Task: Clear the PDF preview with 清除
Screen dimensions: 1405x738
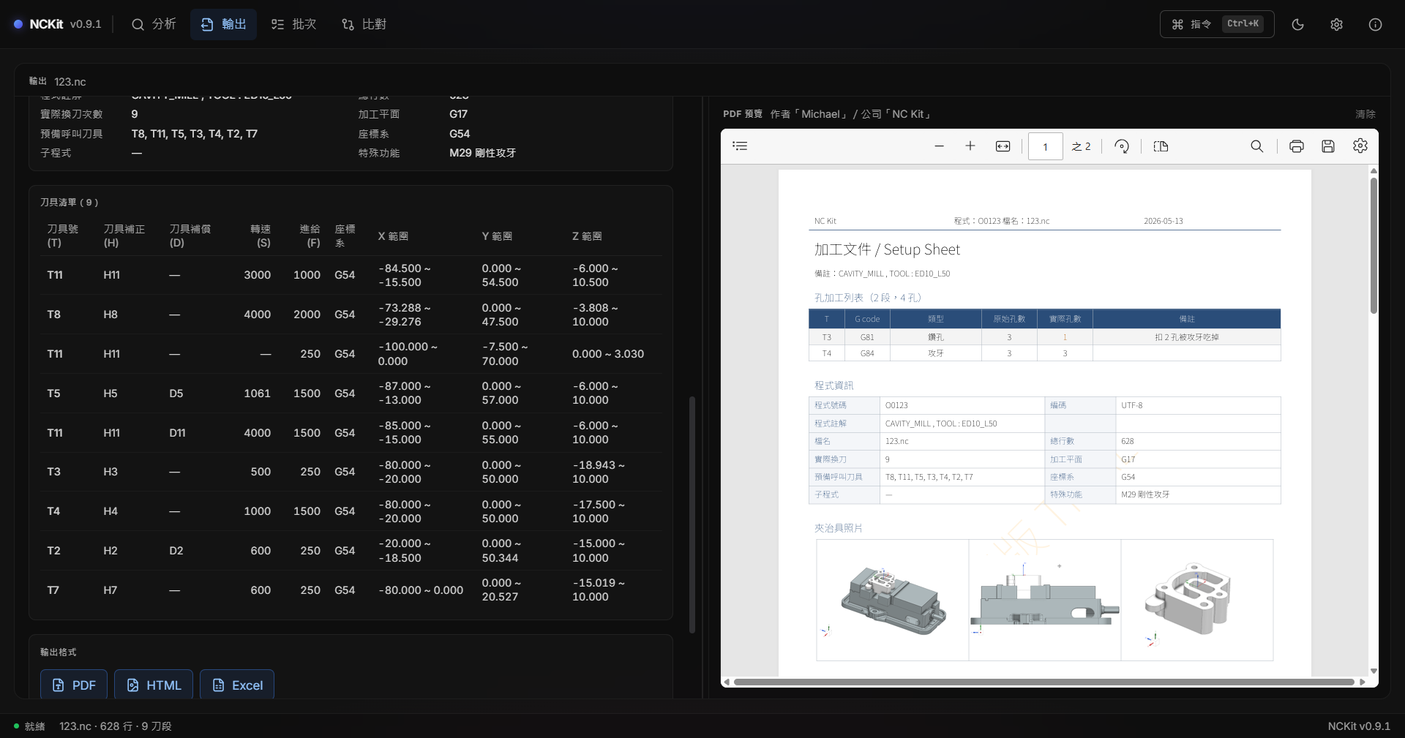Action: tap(1365, 114)
